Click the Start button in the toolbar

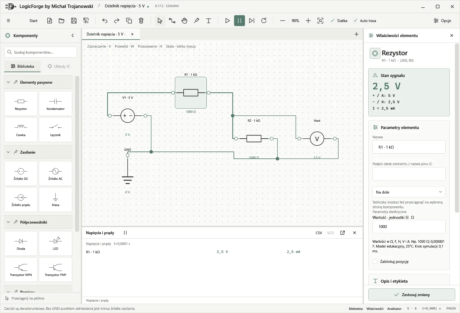34,21
